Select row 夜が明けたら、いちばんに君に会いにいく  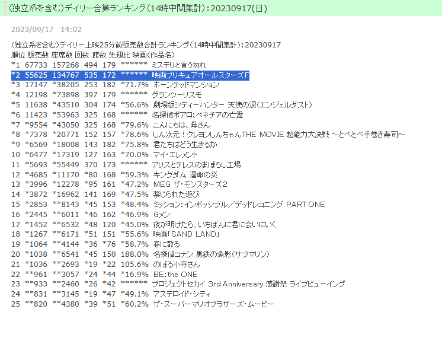[144, 224]
